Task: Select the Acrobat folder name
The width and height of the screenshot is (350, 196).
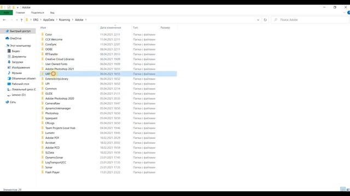Action: click(50, 143)
